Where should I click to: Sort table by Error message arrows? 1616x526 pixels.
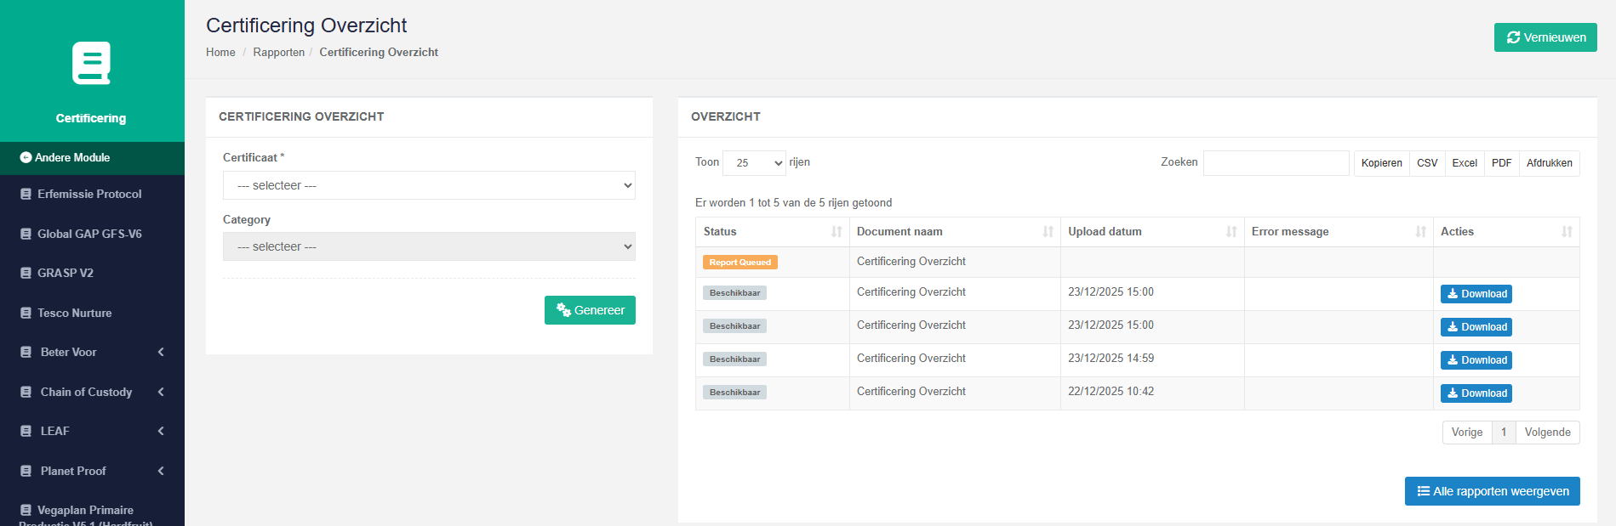tap(1420, 231)
